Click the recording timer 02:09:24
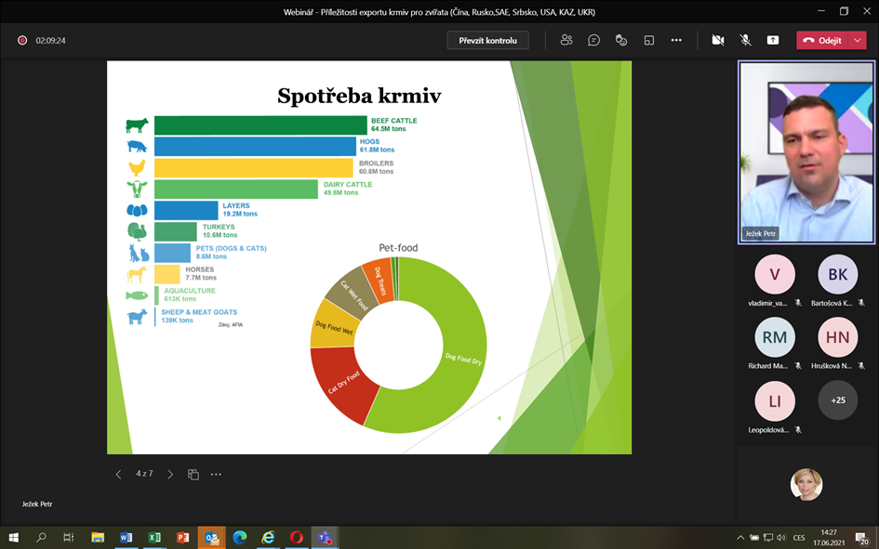This screenshot has height=549, width=879. point(50,40)
